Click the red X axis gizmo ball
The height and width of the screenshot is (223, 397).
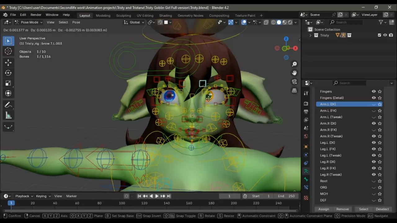coord(295,48)
